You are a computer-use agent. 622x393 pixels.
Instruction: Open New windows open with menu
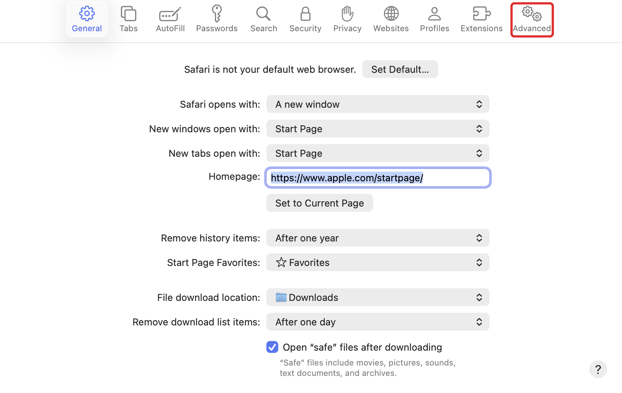point(378,129)
